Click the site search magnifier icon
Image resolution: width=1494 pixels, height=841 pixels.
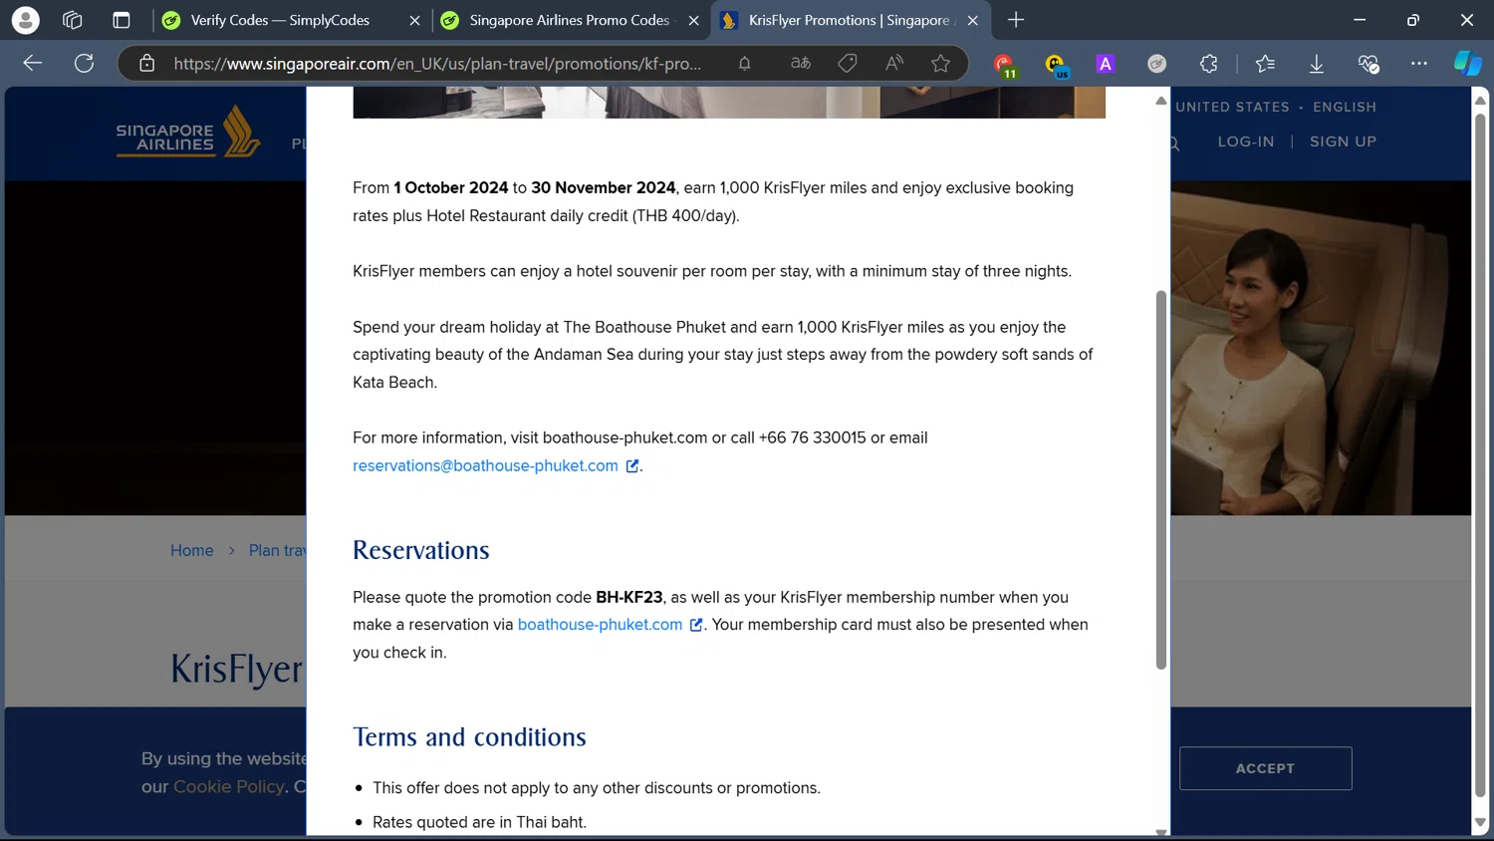point(1174,143)
